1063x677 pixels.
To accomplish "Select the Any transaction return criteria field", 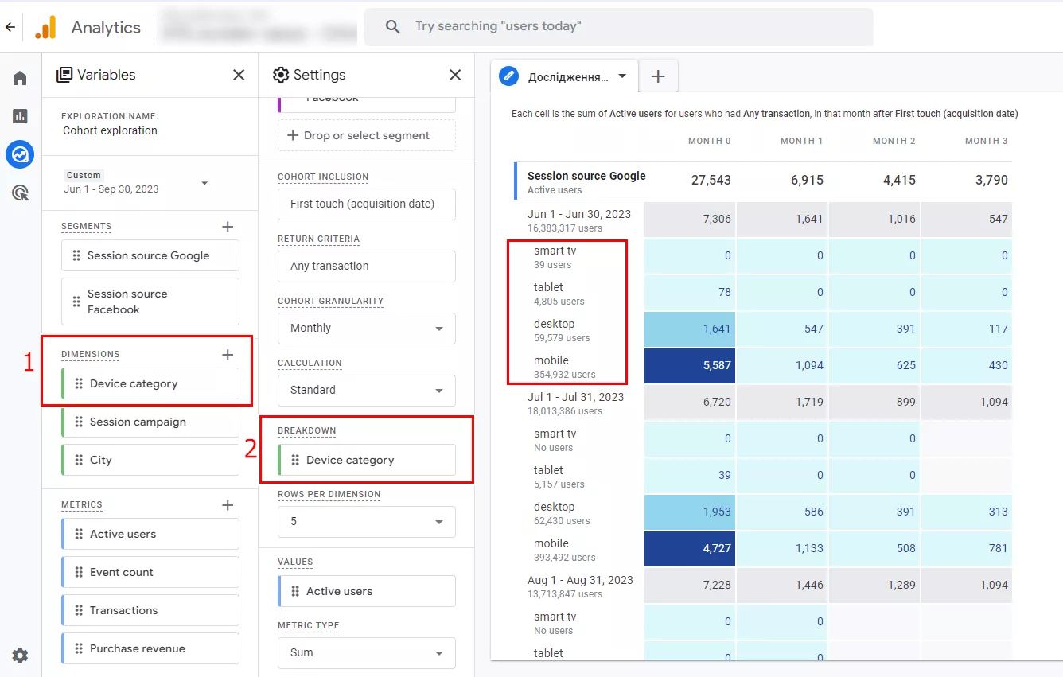I will click(x=367, y=266).
